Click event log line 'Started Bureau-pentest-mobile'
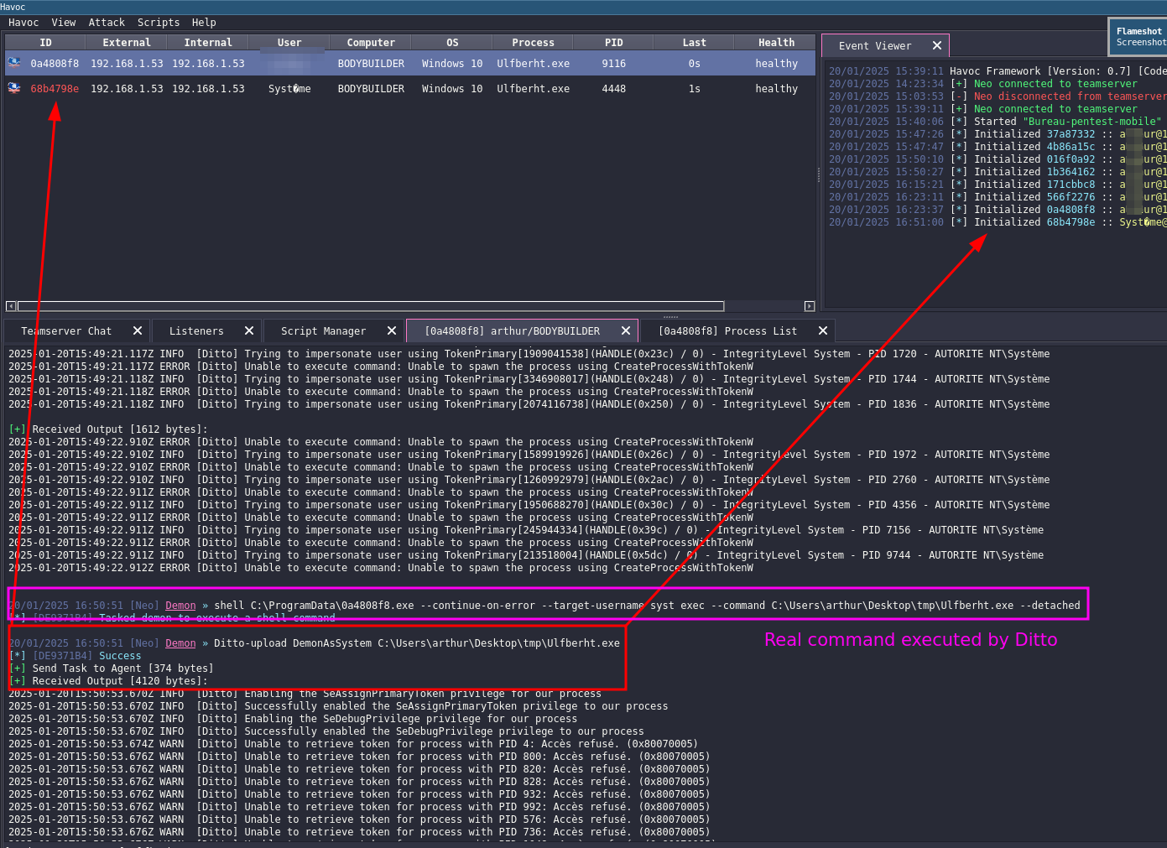The image size is (1167, 848). 995,122
